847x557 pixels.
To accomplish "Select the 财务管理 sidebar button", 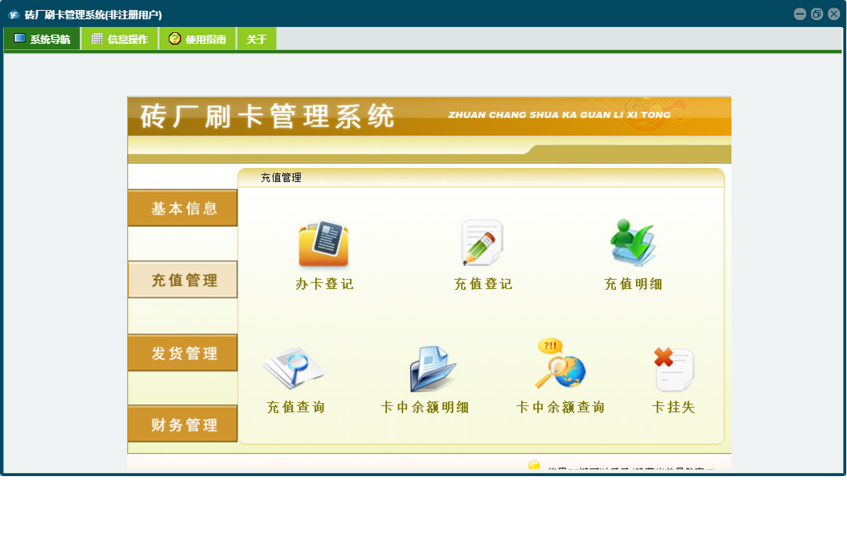I will click(x=183, y=424).
